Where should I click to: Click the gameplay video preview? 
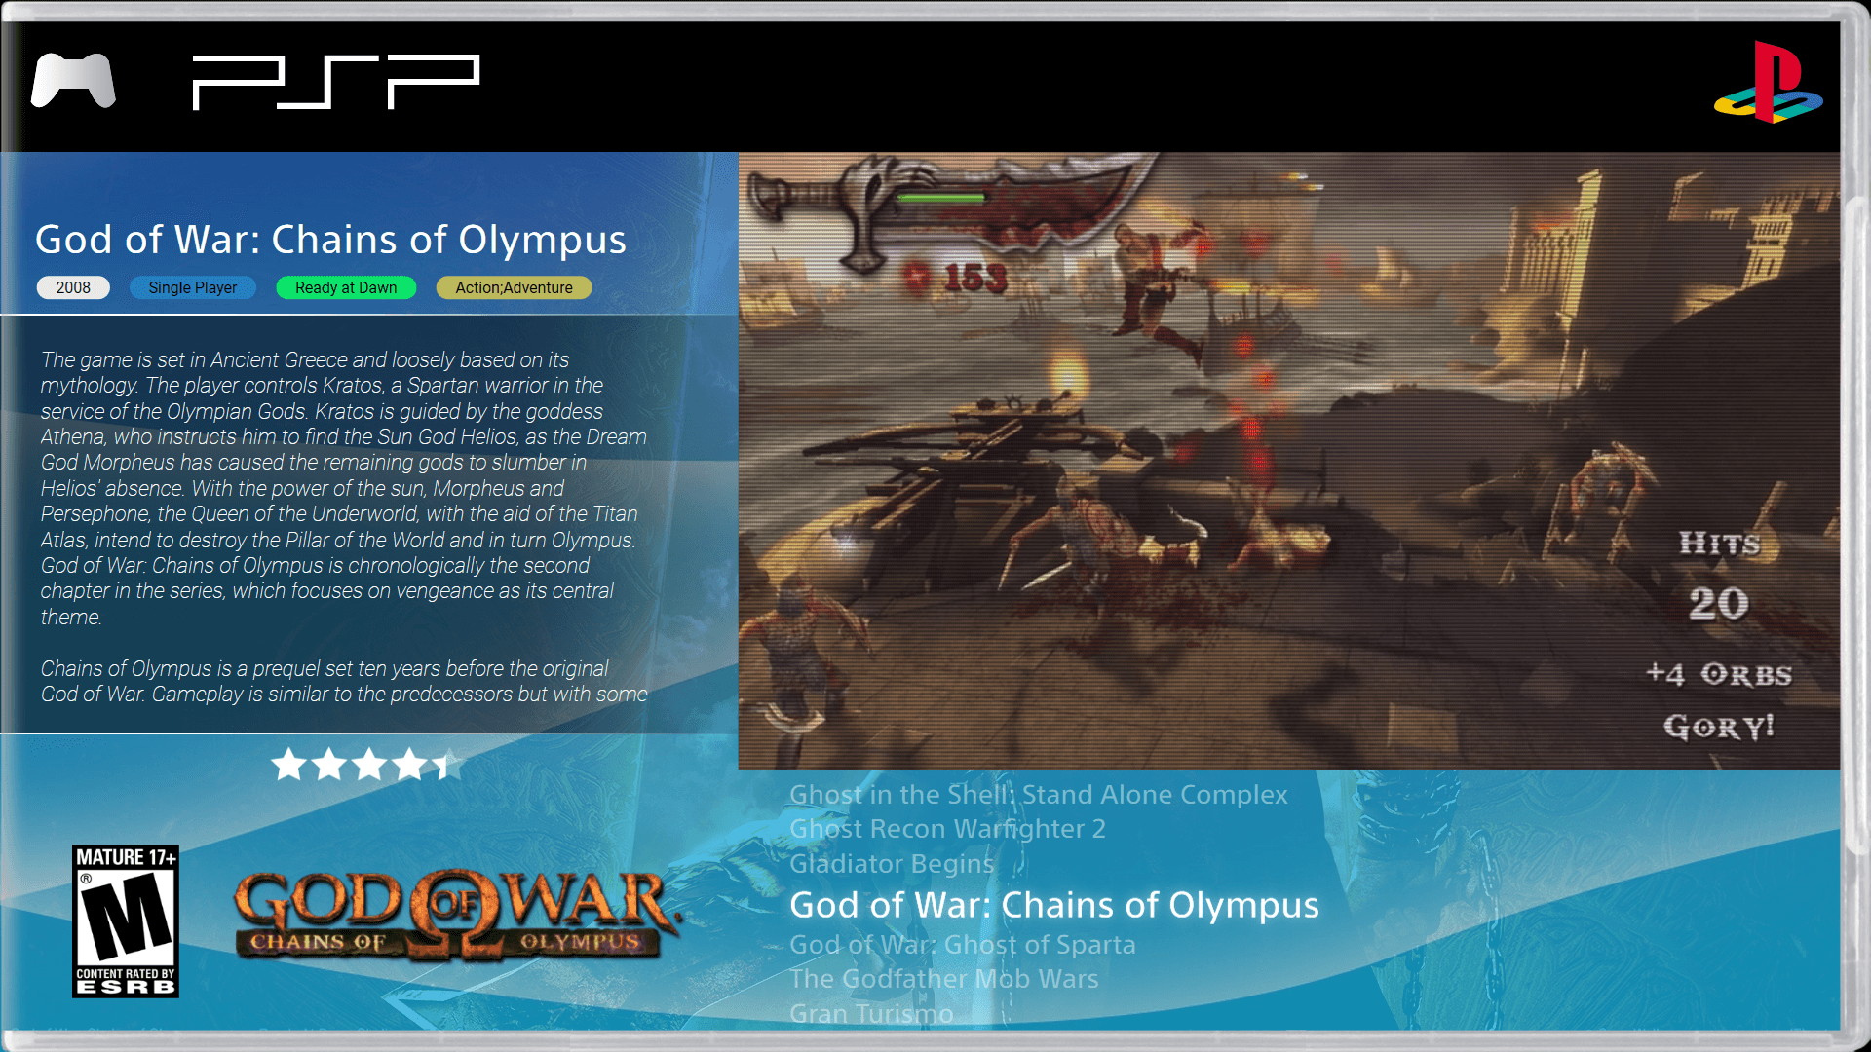click(x=1288, y=461)
